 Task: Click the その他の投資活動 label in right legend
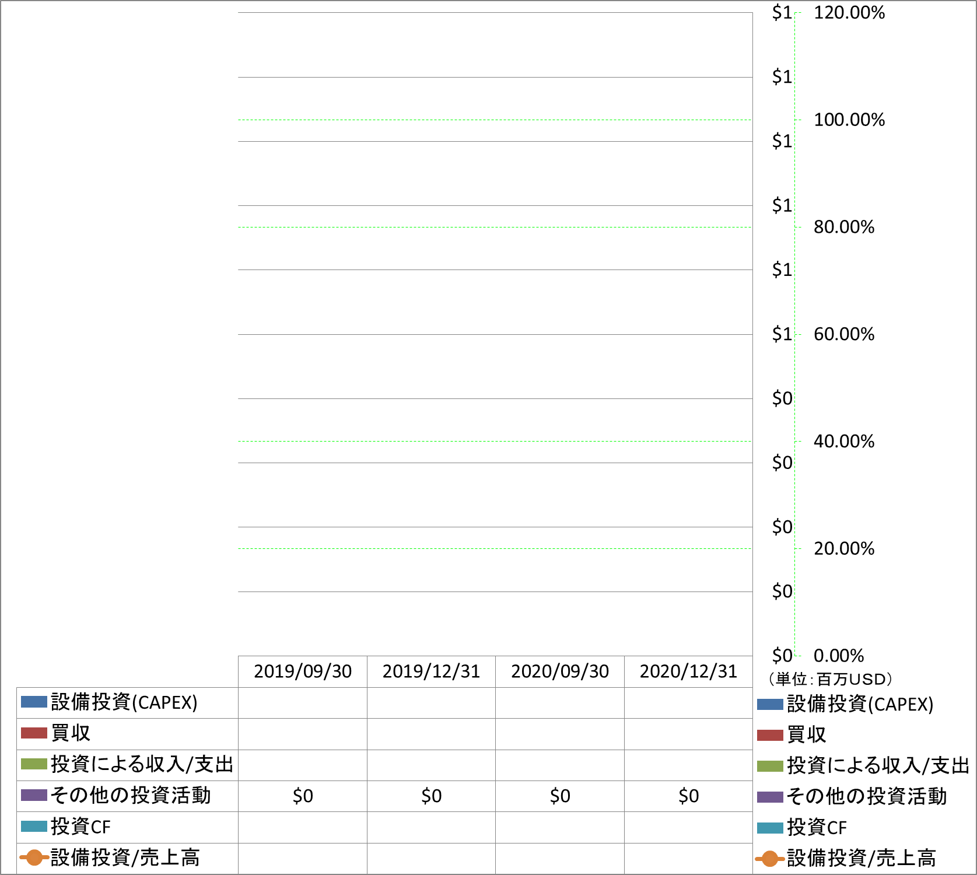pyautogui.click(x=867, y=797)
